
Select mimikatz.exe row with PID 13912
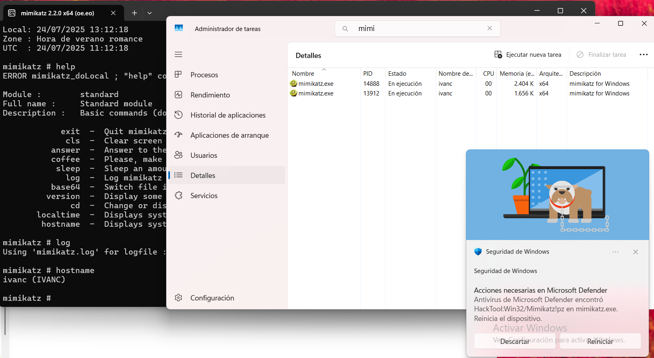coord(468,93)
